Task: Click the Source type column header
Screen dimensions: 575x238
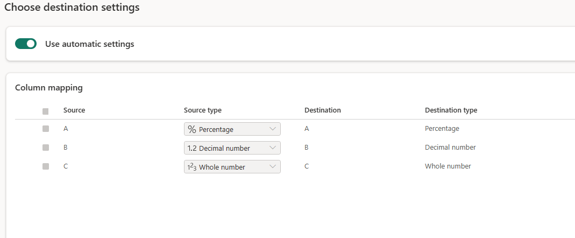Action: point(203,110)
